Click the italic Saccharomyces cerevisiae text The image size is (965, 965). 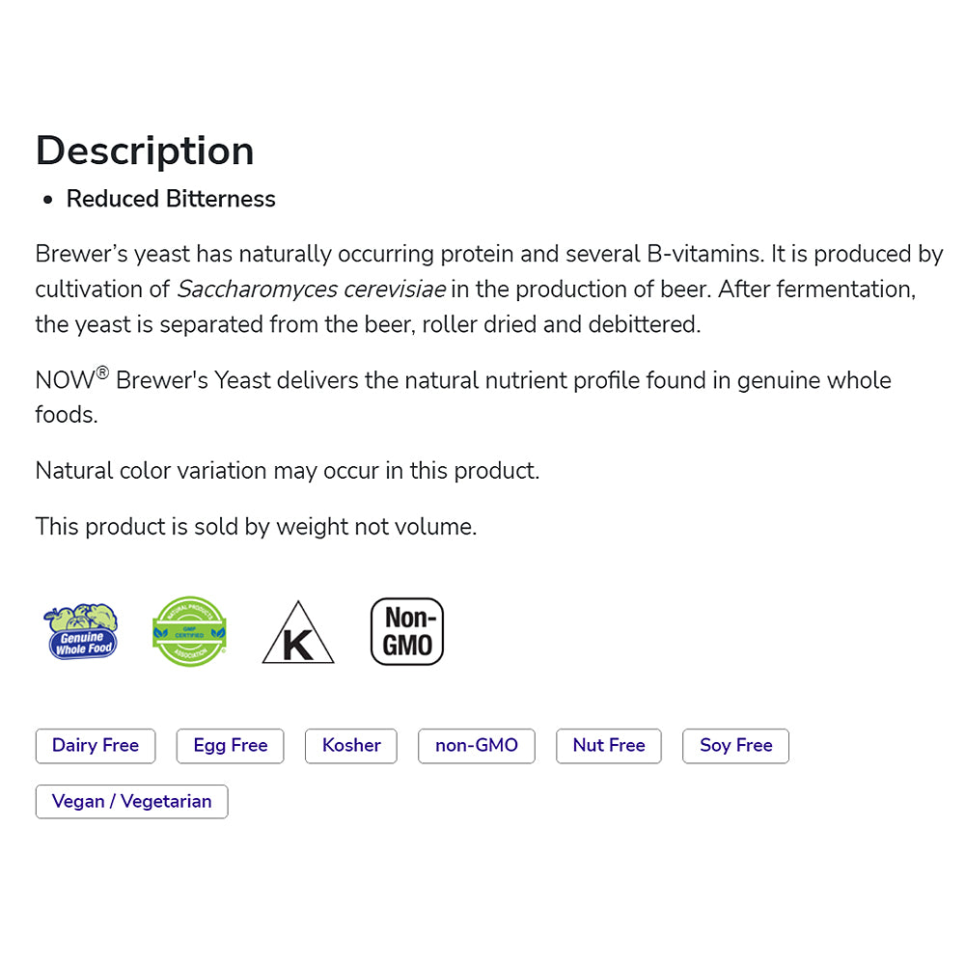[312, 289]
